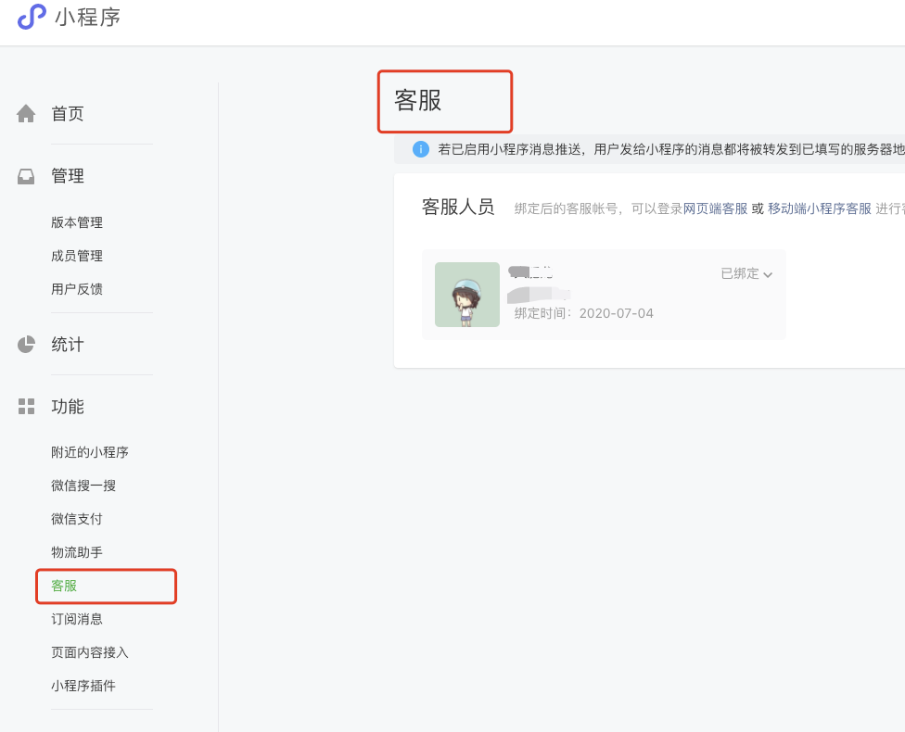The image size is (905, 732).
Task: Go to 成员管理
Action: (77, 256)
